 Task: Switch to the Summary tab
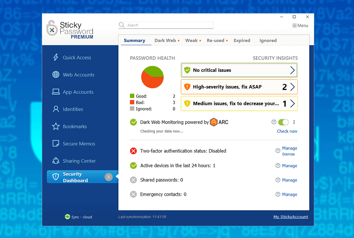click(134, 40)
